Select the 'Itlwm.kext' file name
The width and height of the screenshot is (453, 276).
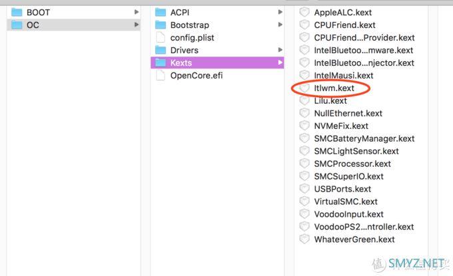pos(334,88)
